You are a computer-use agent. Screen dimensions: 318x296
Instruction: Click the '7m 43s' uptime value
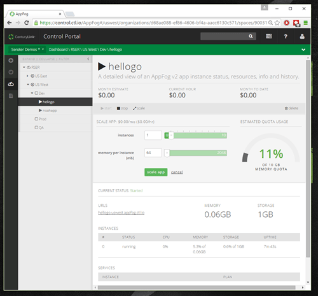point(270,246)
